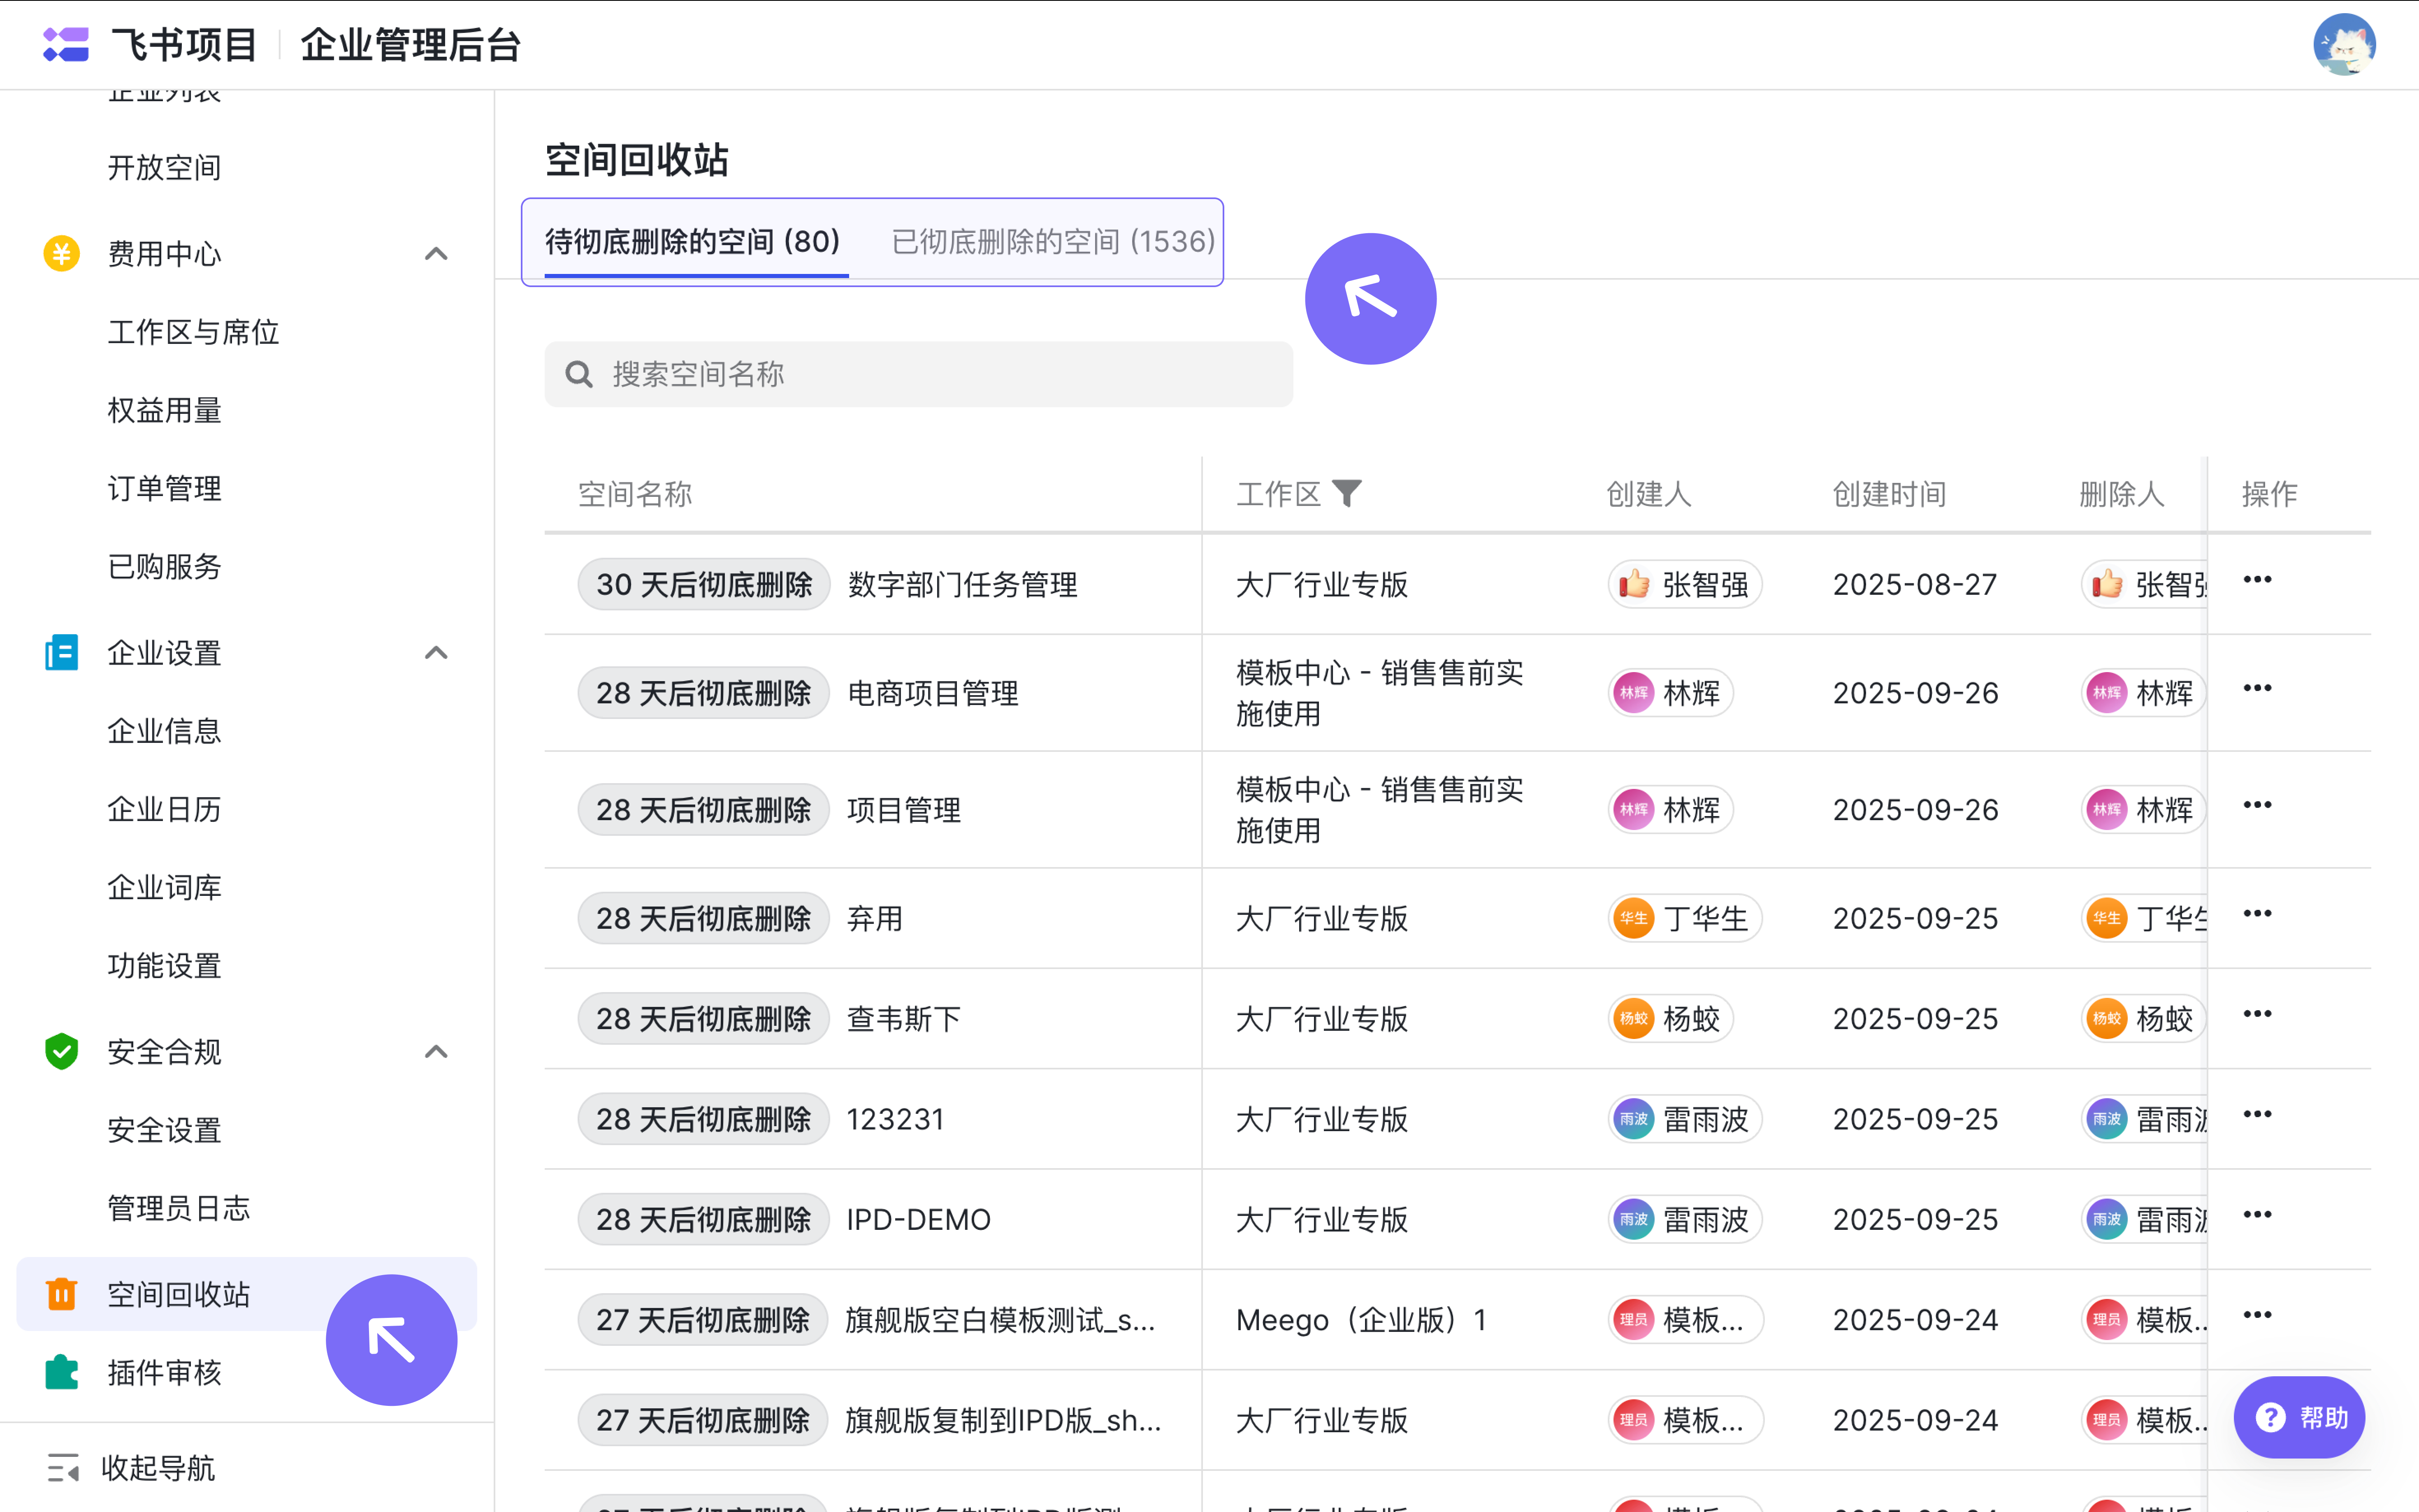Click 2025-08-27 creation date cell
The width and height of the screenshot is (2419, 1512).
click(1915, 584)
